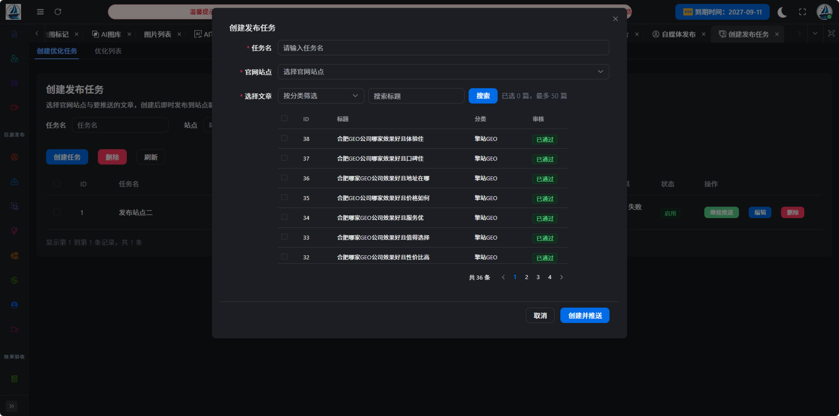
Task: Go to the next page with the pagination arrow
Action: point(561,277)
